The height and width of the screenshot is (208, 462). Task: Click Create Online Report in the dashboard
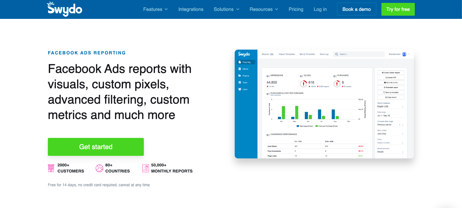(x=391, y=73)
